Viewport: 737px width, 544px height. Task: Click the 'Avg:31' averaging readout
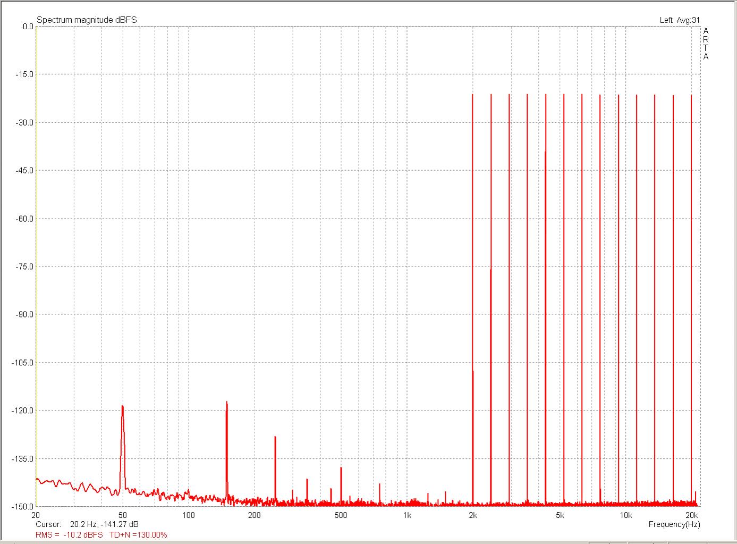click(689, 20)
